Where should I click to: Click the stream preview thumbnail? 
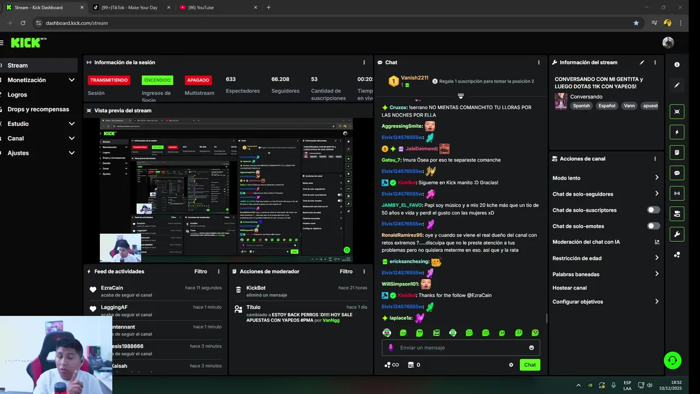click(x=226, y=190)
